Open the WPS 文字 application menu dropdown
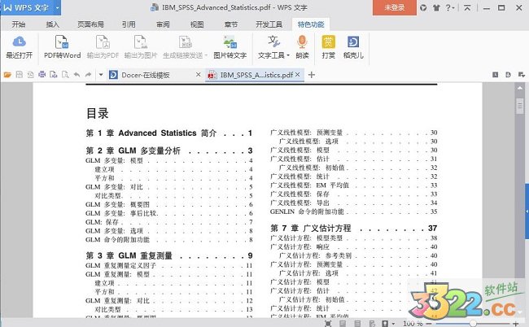This screenshot has width=529, height=327. pos(57,7)
